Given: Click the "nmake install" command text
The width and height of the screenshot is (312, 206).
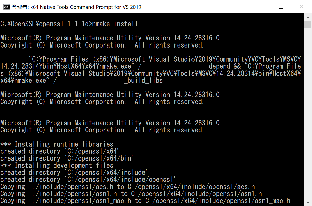Looking at the screenshot, I should click(115, 24).
